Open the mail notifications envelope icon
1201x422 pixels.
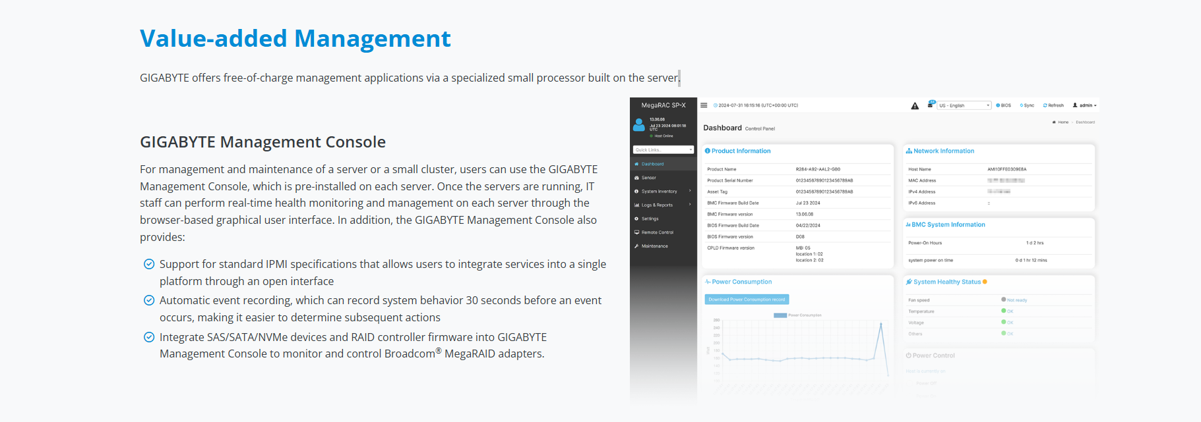931,105
